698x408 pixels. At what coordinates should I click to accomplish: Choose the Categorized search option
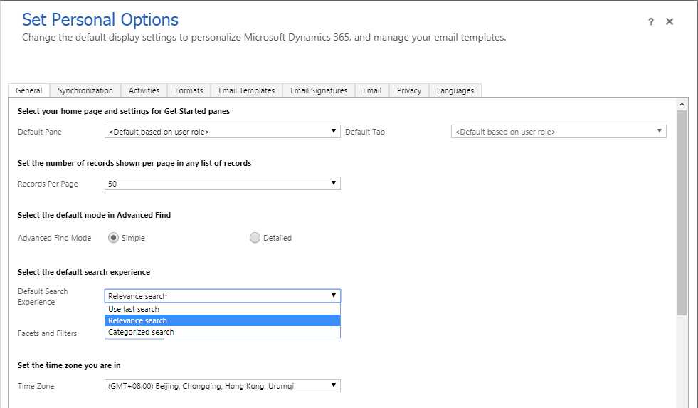pos(223,332)
